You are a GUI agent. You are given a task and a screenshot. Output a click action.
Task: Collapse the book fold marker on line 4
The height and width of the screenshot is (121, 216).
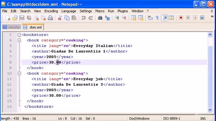[x=19, y=40]
